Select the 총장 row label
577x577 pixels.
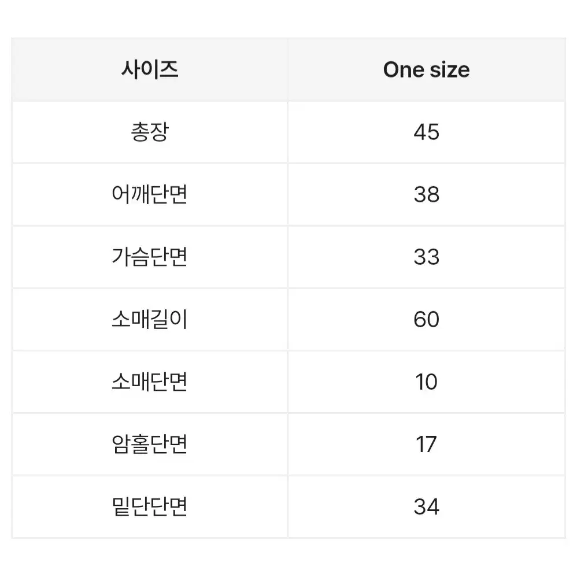tap(150, 132)
